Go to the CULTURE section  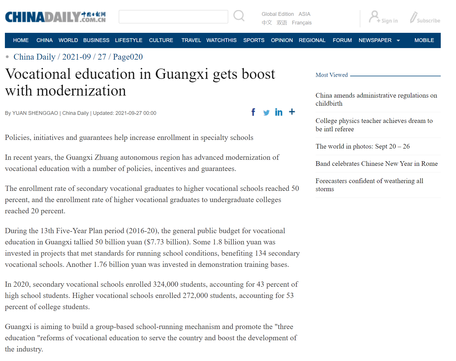click(x=161, y=40)
